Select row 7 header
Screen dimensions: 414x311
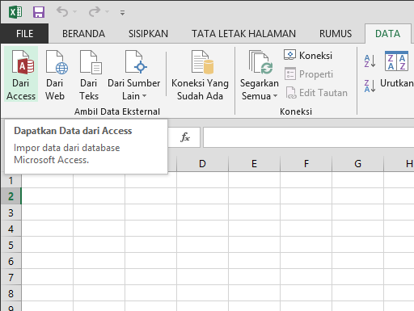11,277
